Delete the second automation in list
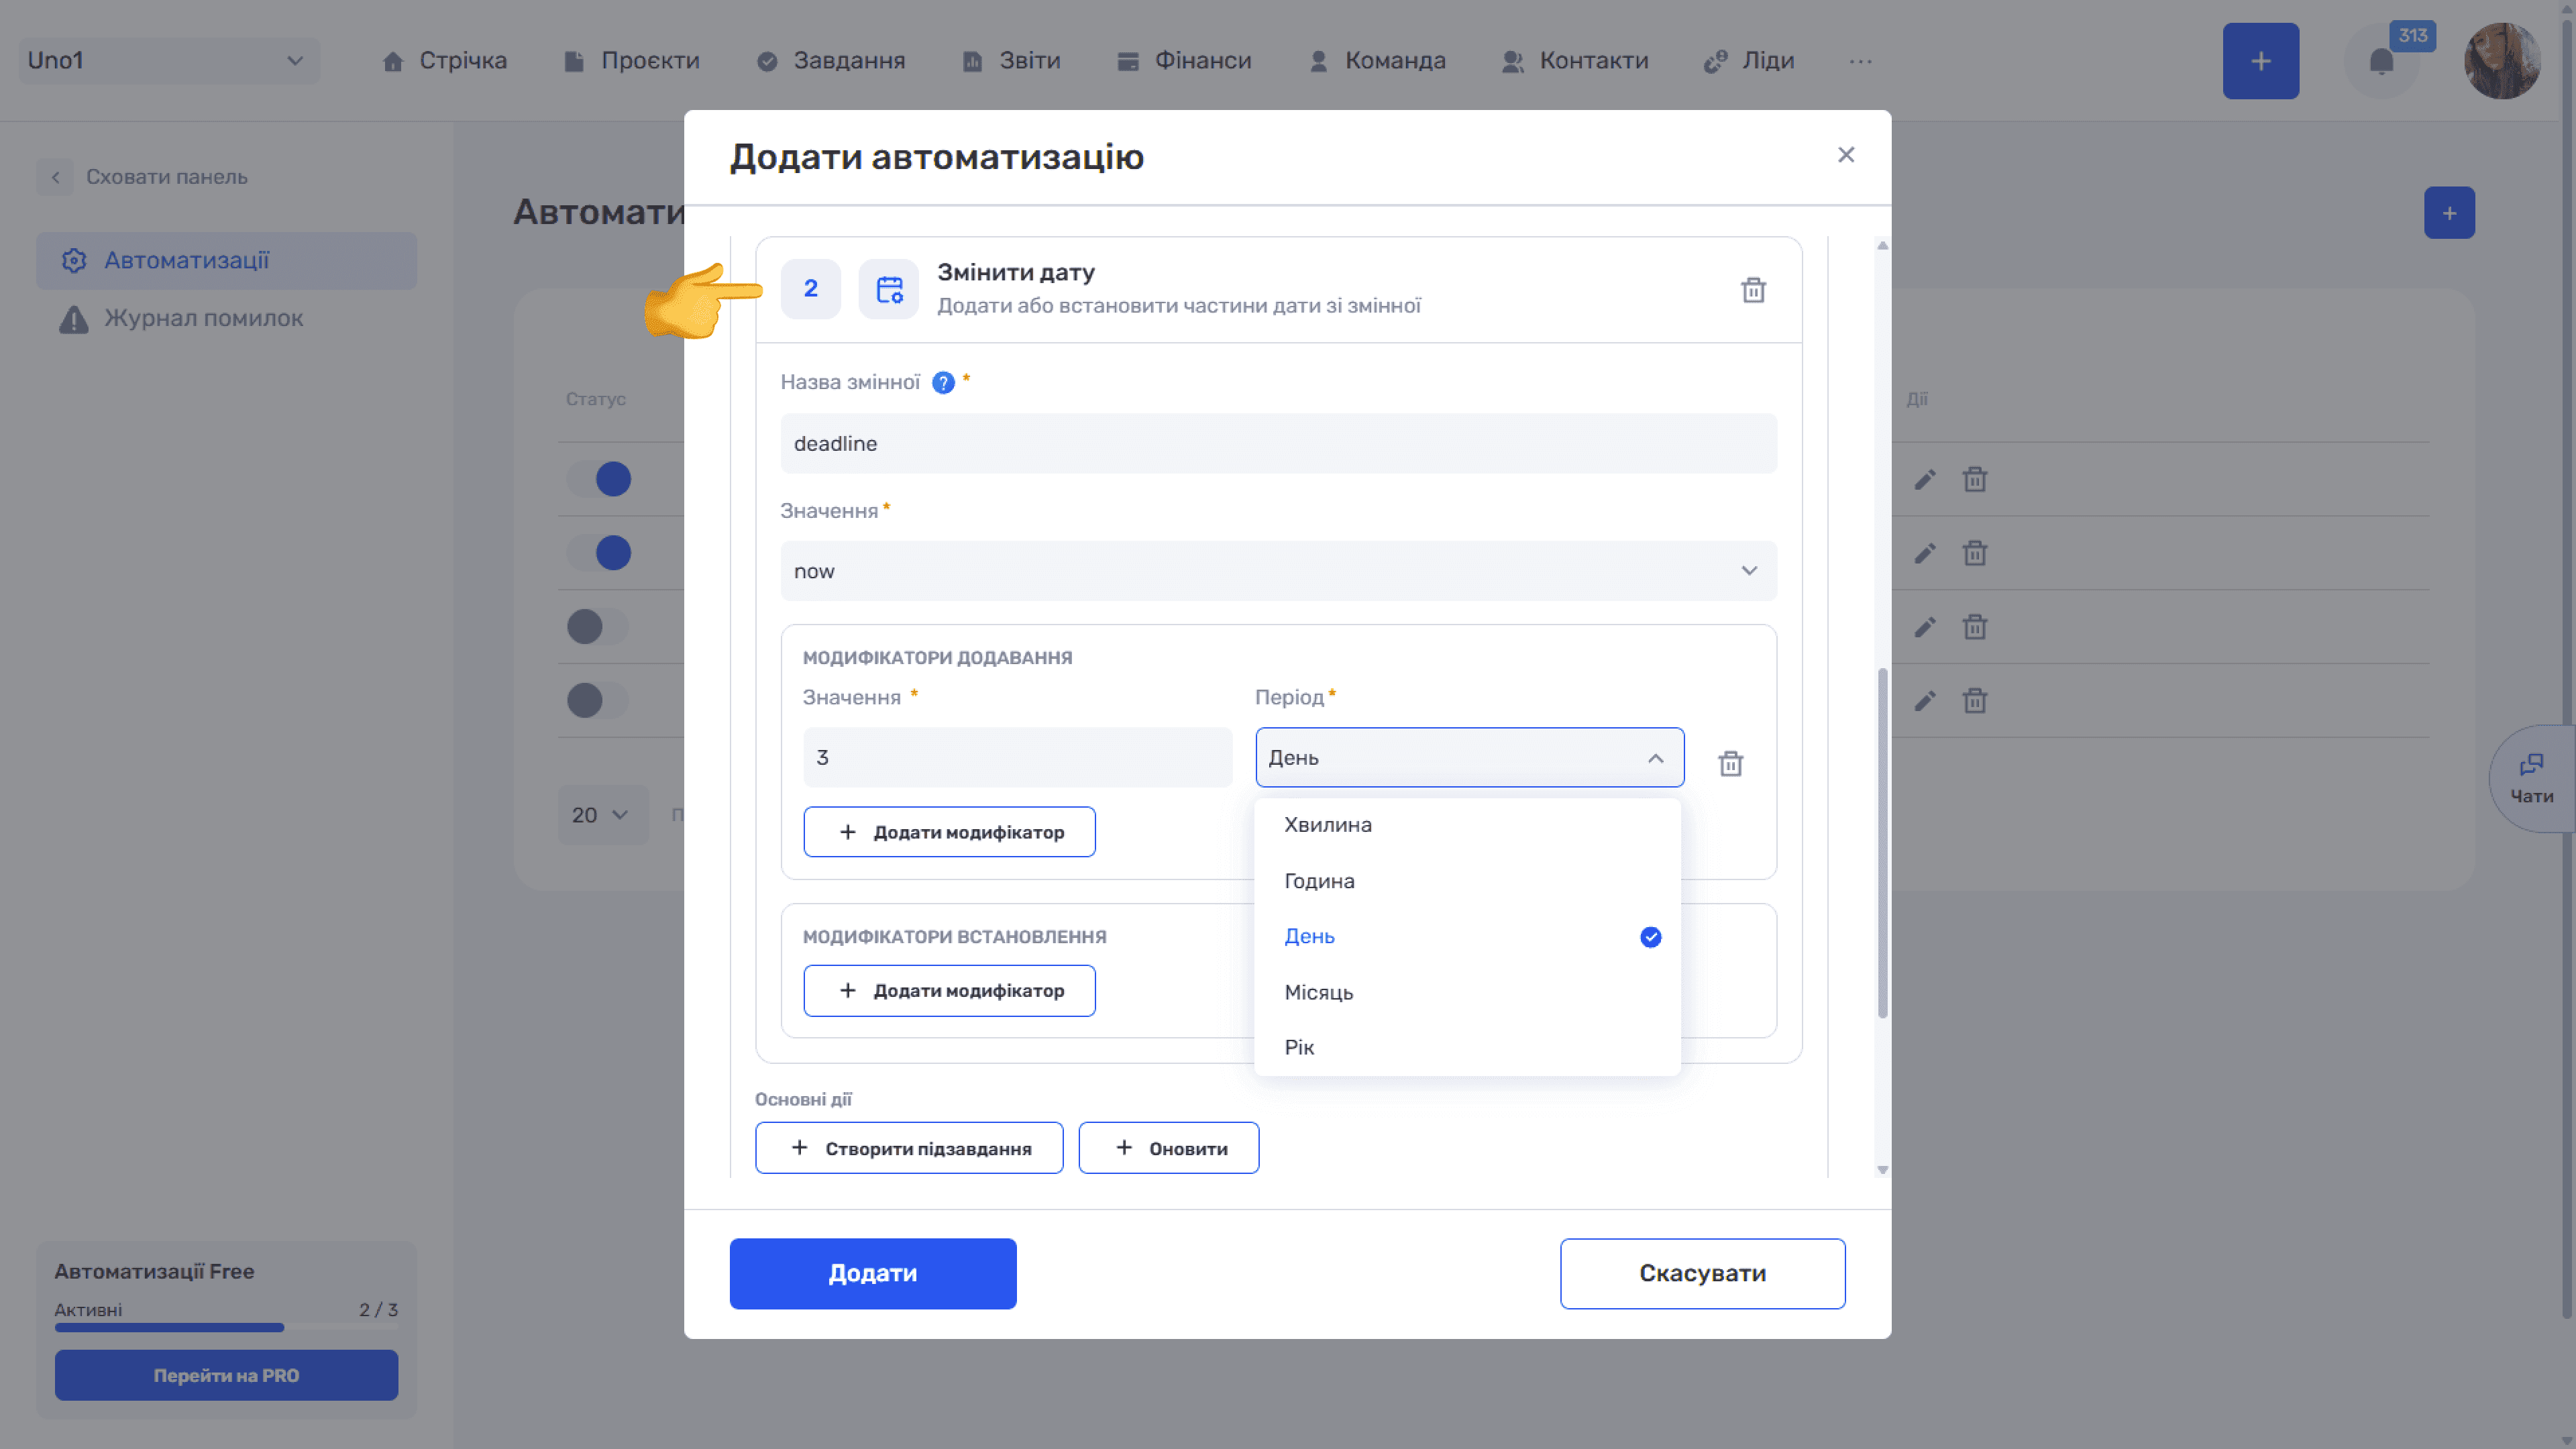 (1974, 553)
